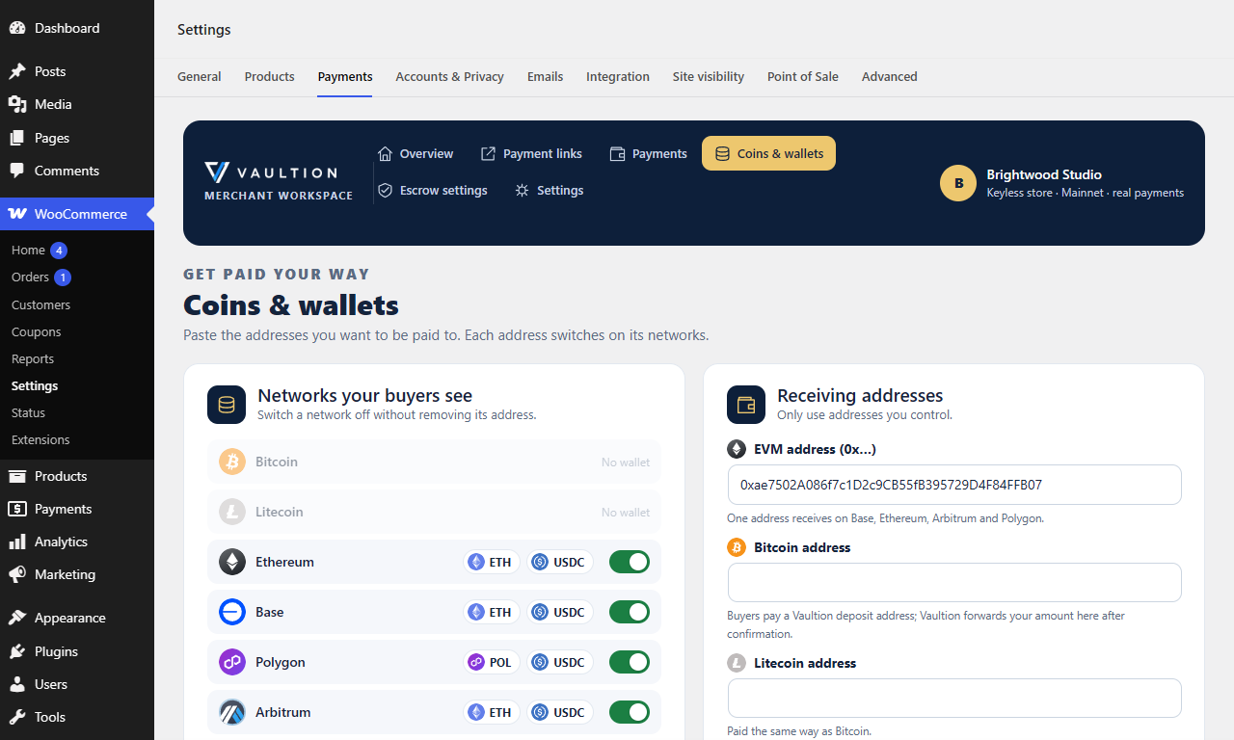Click the EVM address input field

[x=954, y=485]
